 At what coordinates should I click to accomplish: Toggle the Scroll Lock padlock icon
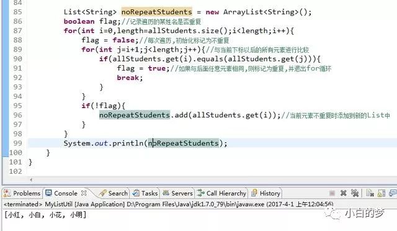381,193
